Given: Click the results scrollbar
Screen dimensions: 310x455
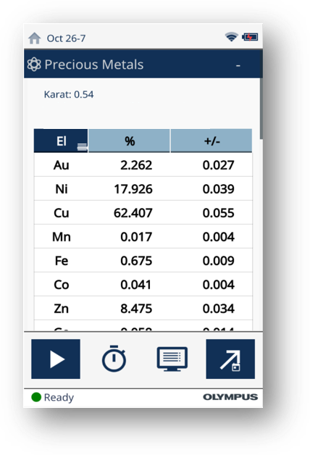Looking at the screenshot, I should coord(261,108).
